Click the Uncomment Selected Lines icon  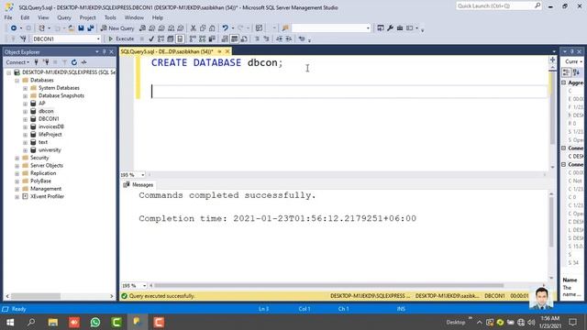click(266, 38)
